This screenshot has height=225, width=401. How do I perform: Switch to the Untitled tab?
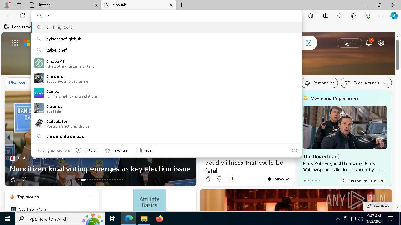click(x=64, y=5)
